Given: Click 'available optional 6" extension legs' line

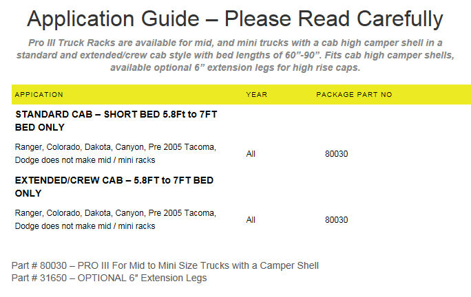Looking at the screenshot, I should (235, 67).
